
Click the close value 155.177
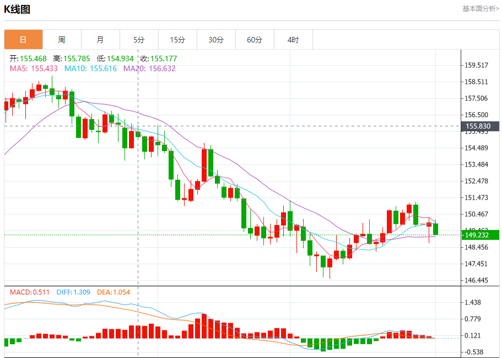[164, 58]
